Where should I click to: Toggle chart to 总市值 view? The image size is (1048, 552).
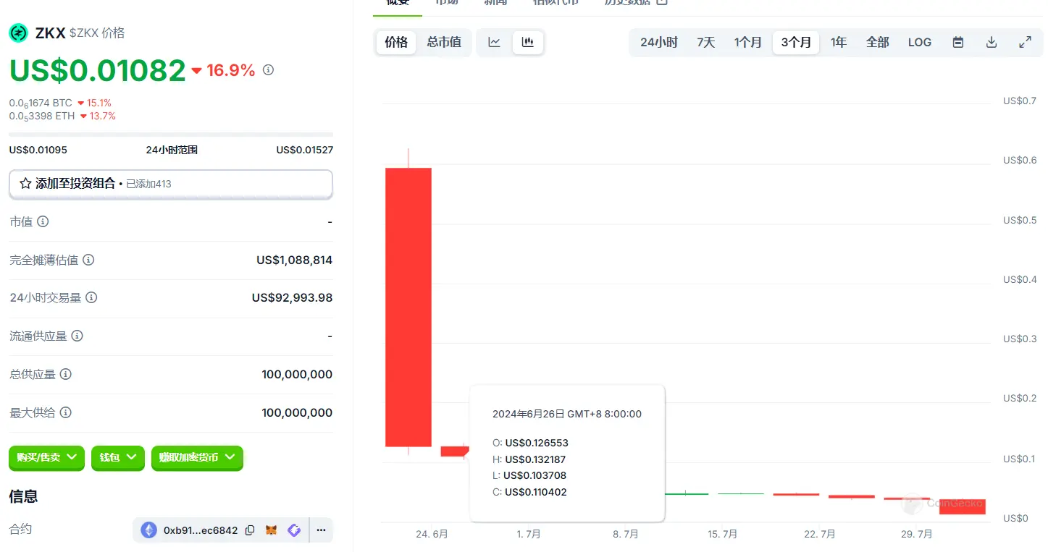pos(444,43)
